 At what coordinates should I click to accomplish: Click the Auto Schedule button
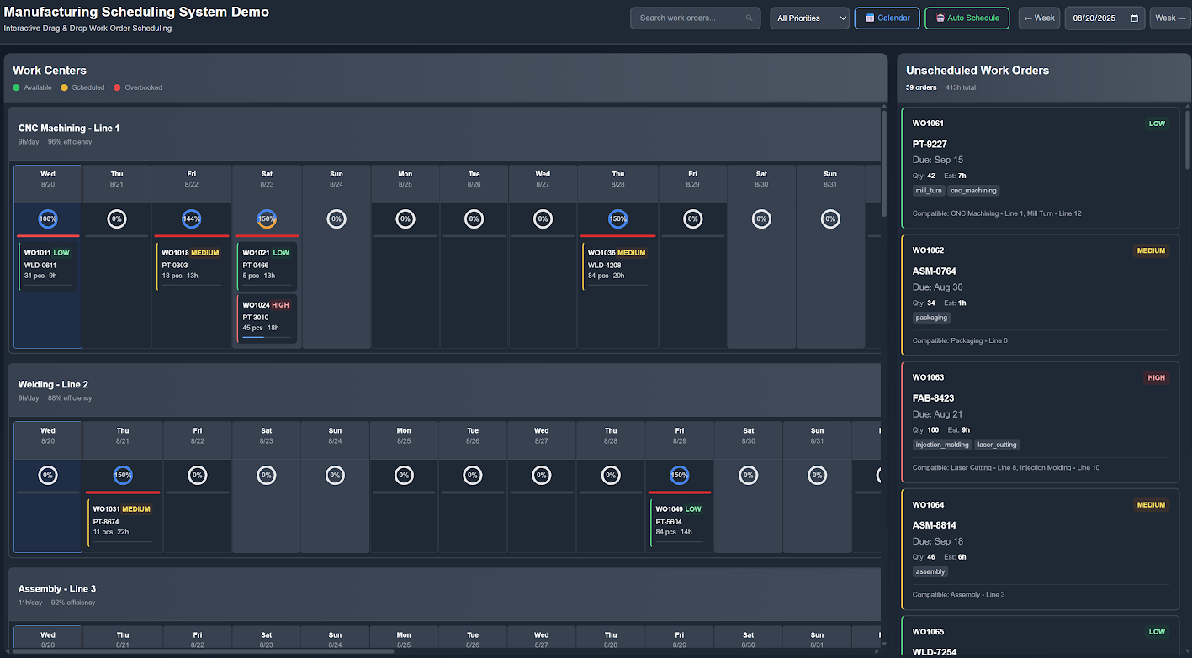(967, 18)
